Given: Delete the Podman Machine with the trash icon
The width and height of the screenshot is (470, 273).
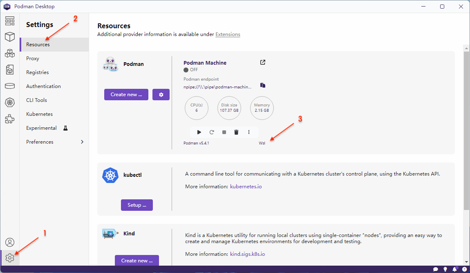Looking at the screenshot, I should [236, 132].
